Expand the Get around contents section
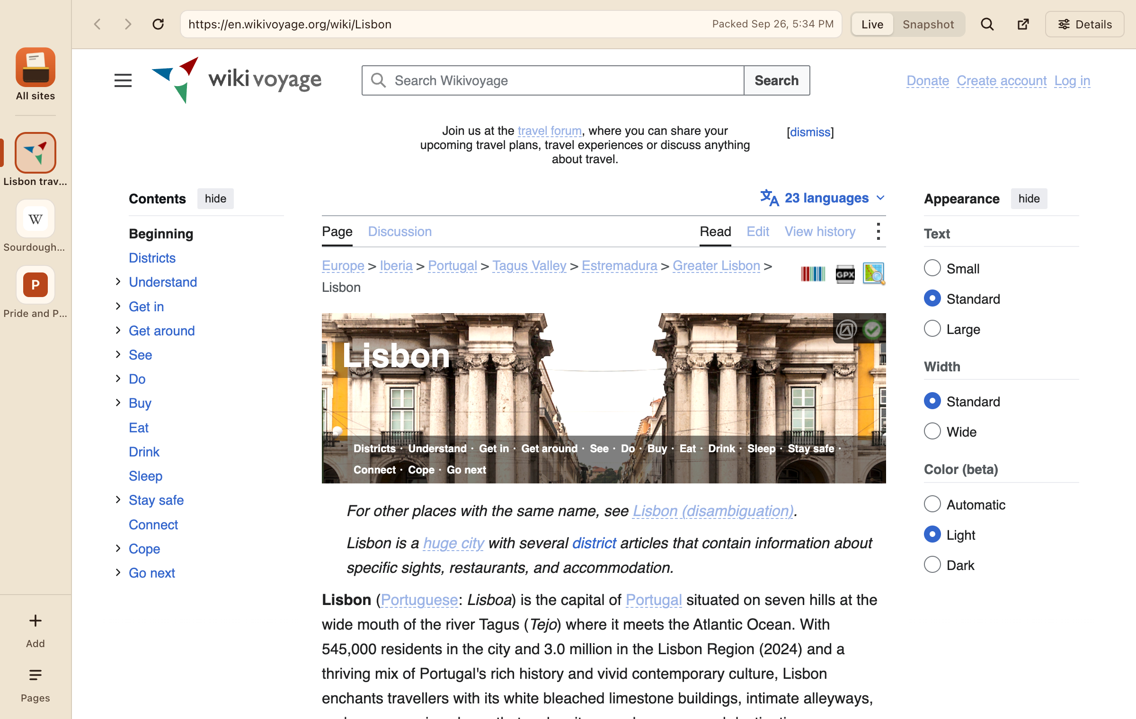The image size is (1136, 719). [x=118, y=331]
